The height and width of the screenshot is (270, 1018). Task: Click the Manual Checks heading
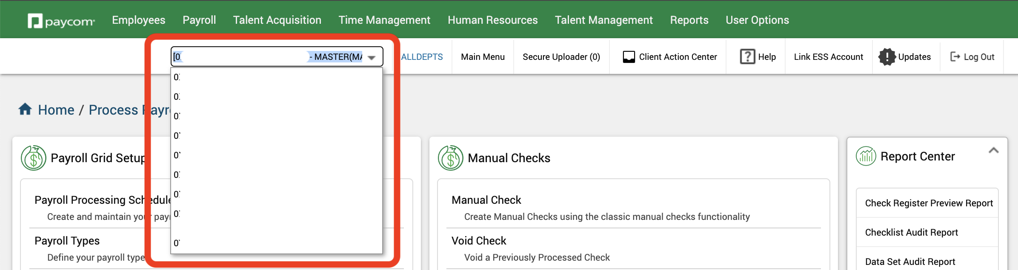pos(509,158)
